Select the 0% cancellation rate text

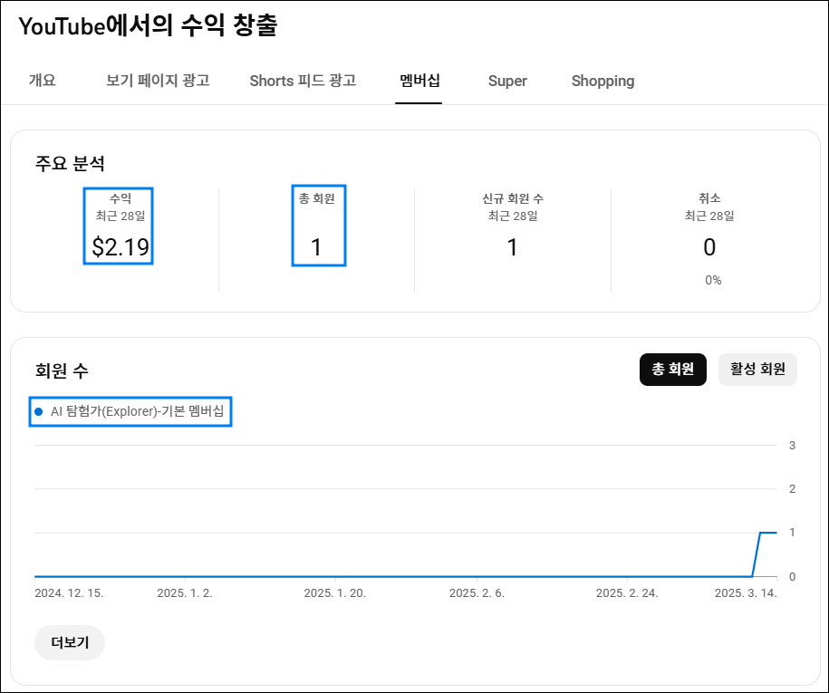[x=712, y=280]
